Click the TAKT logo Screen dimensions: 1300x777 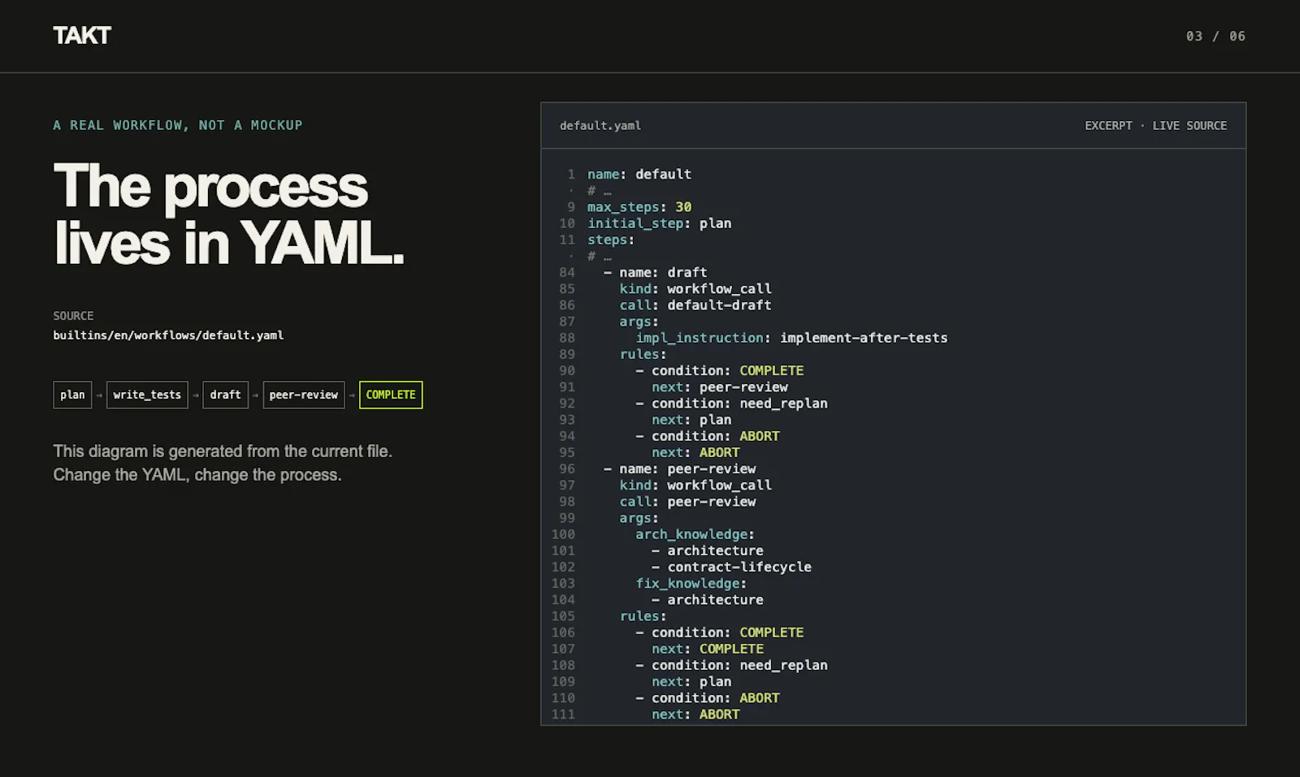click(x=82, y=36)
